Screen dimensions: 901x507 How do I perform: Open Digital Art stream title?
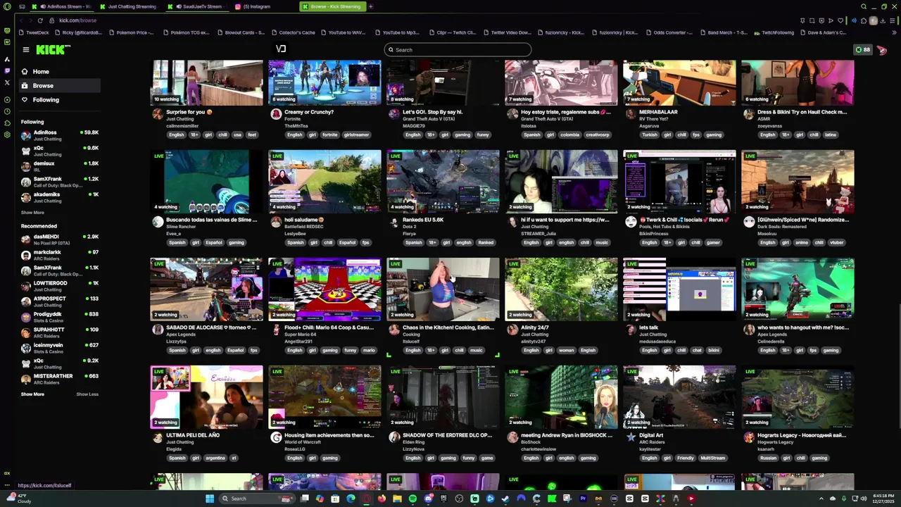(651, 435)
